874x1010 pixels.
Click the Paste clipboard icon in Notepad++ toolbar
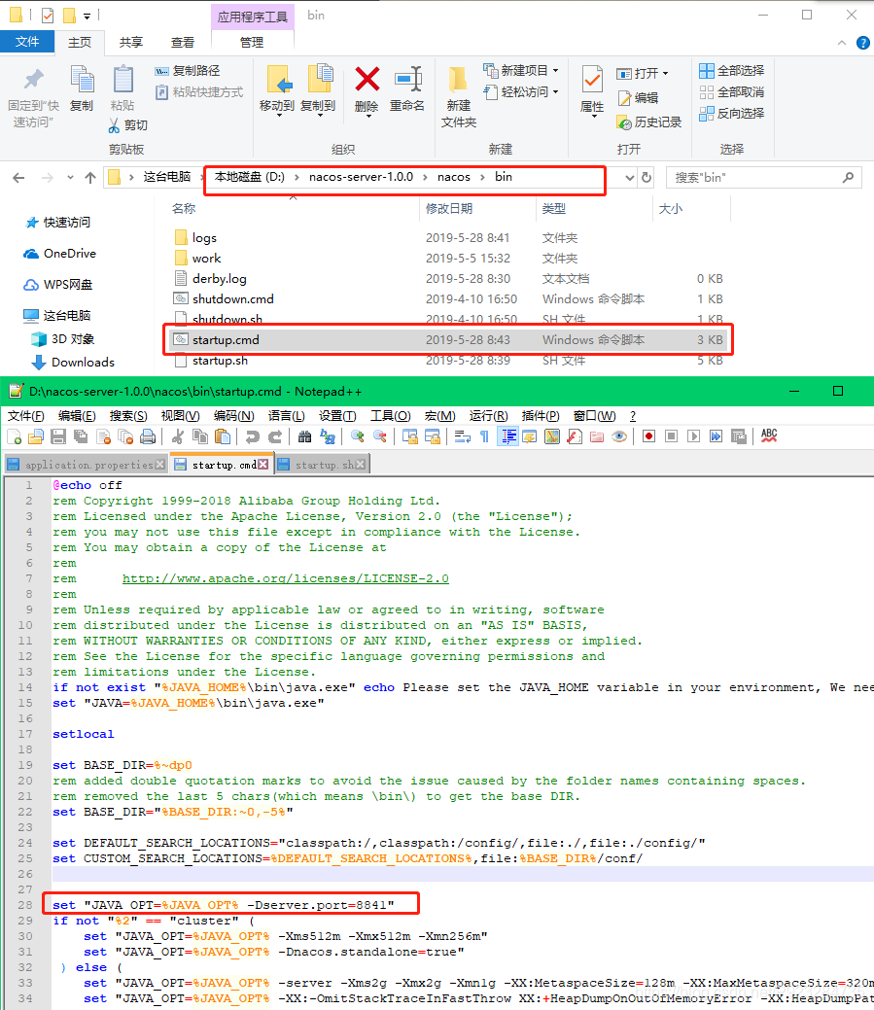(x=223, y=436)
